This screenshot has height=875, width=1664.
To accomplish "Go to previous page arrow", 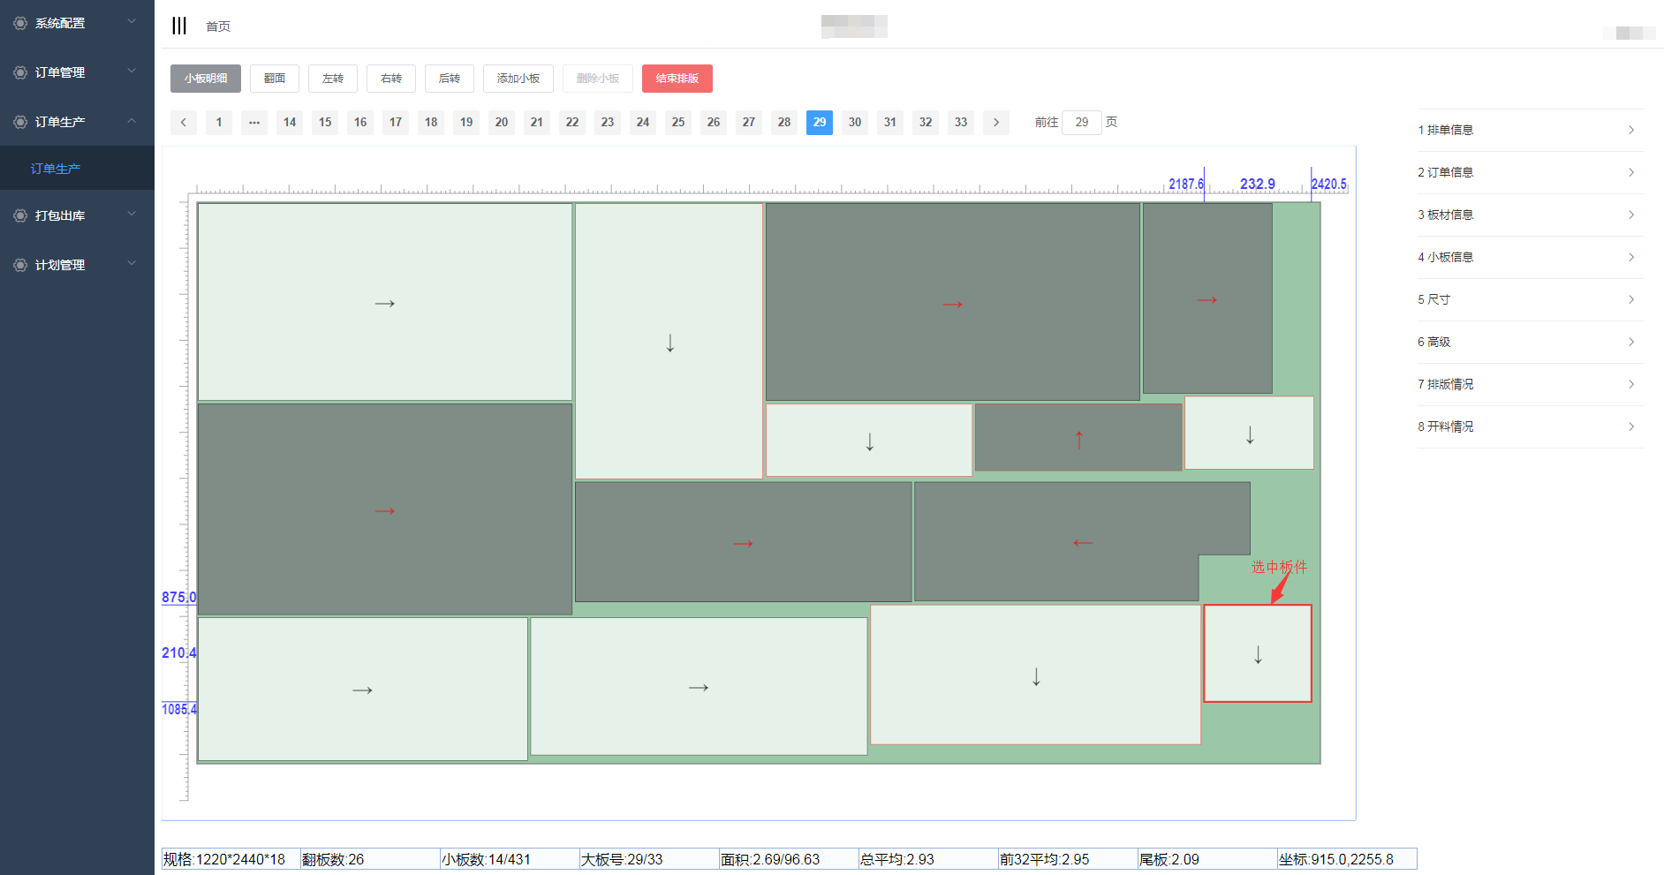I will 184,122.
